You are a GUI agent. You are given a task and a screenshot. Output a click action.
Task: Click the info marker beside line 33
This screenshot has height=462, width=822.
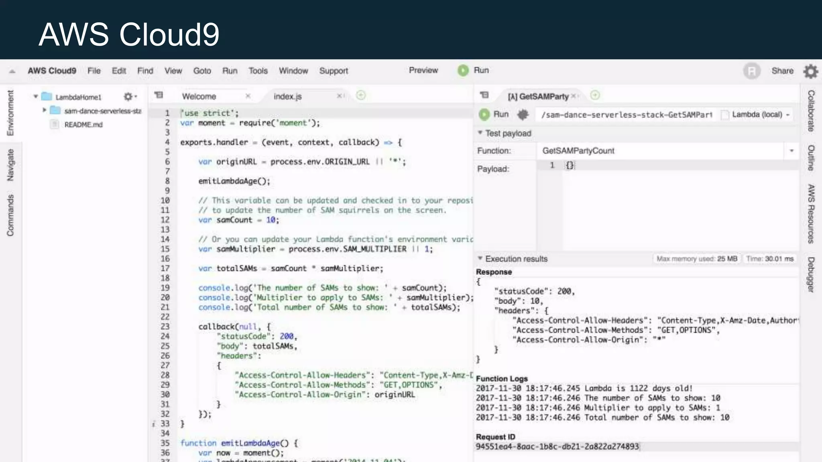click(x=154, y=424)
